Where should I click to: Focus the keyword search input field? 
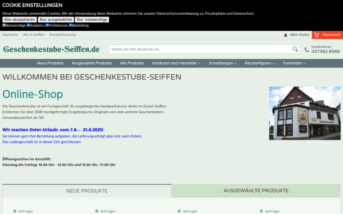click(201, 49)
